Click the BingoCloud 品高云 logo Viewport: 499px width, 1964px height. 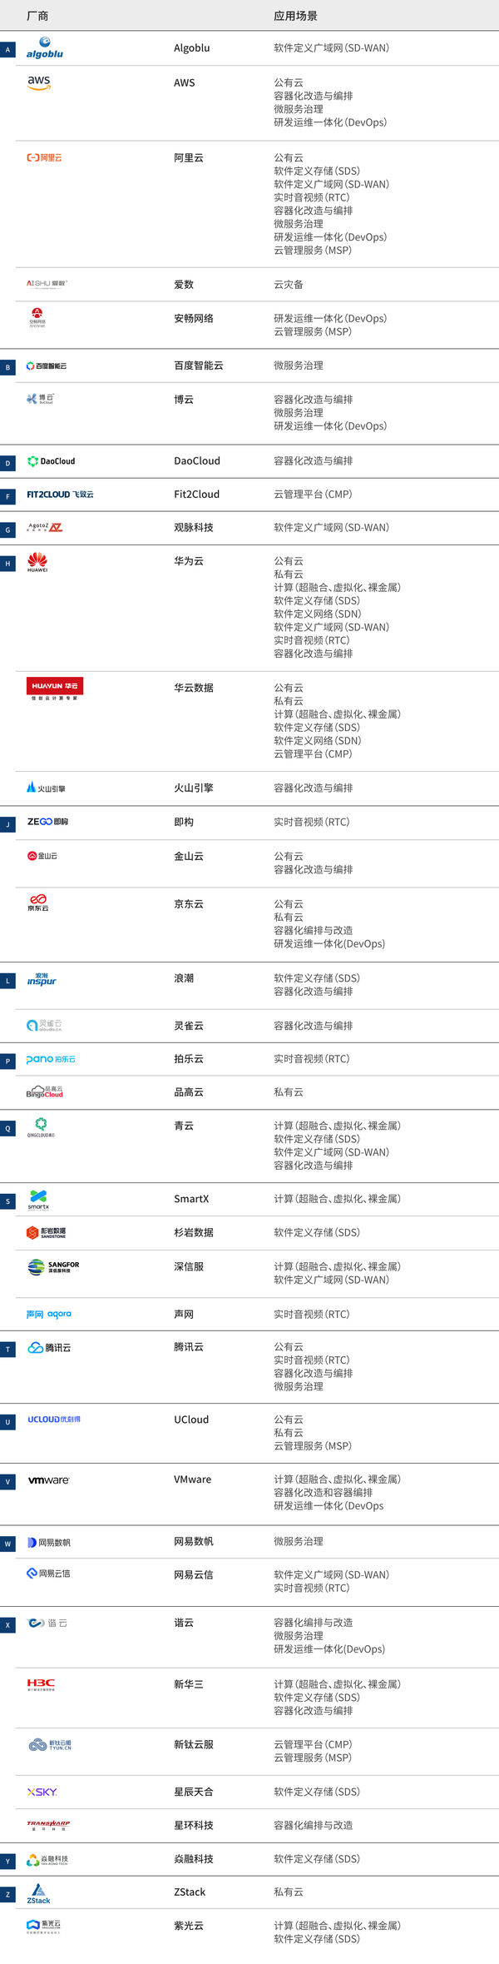(45, 1091)
